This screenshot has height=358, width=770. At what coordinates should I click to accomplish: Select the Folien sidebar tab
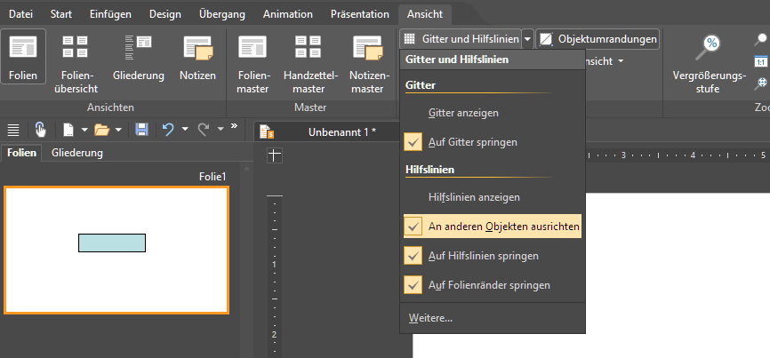pos(22,153)
